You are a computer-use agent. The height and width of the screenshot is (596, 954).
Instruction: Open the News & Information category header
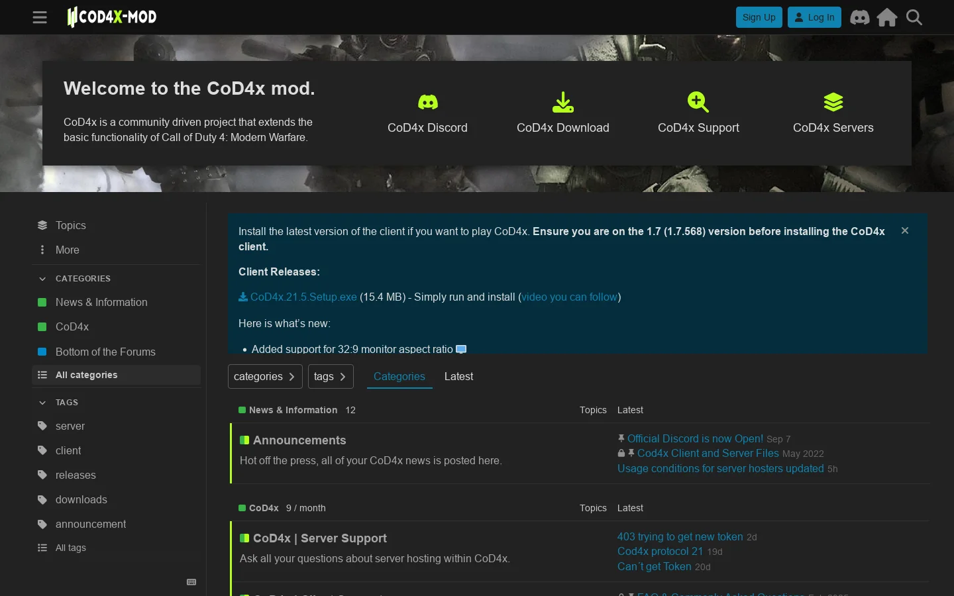tap(288, 410)
